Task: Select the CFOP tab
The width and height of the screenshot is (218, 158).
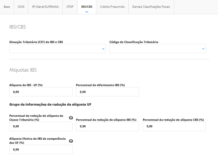Action: pyautogui.click(x=70, y=7)
